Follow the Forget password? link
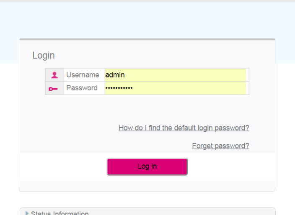295x215 pixels. tap(220, 146)
